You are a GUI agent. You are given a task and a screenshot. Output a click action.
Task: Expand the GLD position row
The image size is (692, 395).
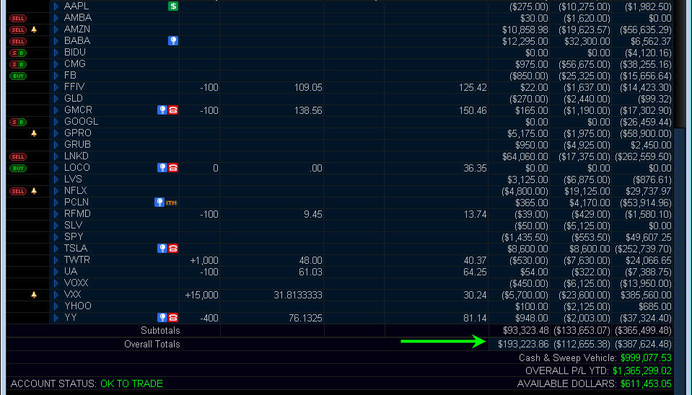(56, 99)
